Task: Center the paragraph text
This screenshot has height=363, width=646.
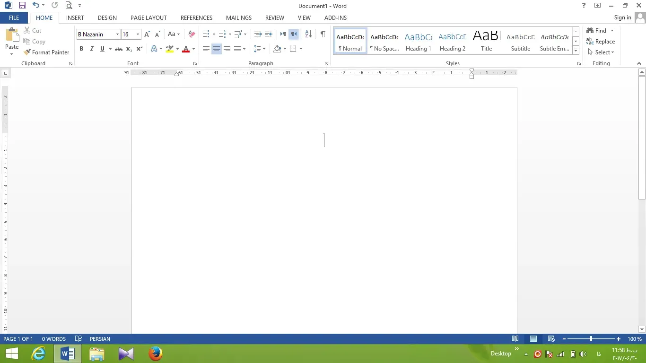Action: [217, 49]
